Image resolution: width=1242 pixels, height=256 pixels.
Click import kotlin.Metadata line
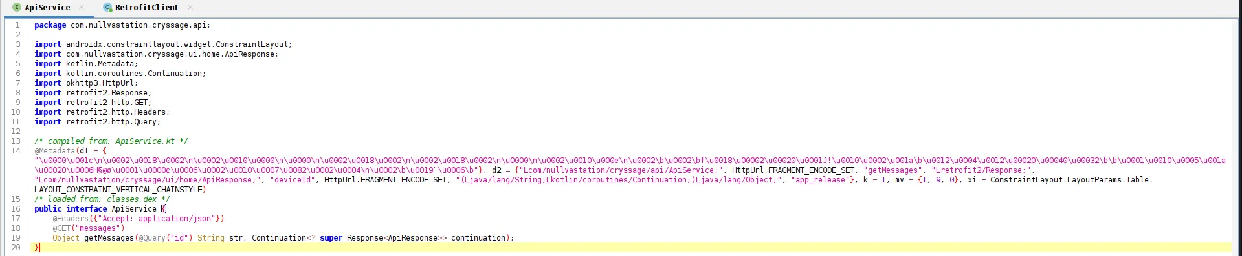[86, 64]
